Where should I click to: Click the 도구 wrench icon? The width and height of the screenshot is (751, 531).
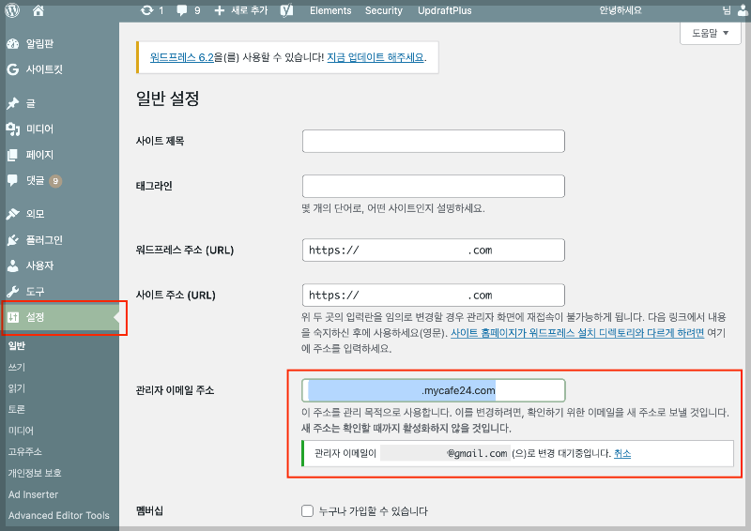[x=12, y=292]
